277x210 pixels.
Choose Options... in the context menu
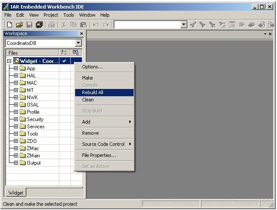coord(105,67)
